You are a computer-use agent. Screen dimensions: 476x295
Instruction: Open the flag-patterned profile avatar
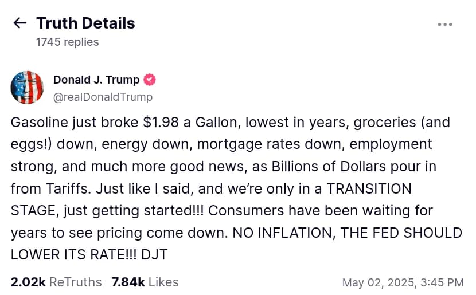[28, 88]
